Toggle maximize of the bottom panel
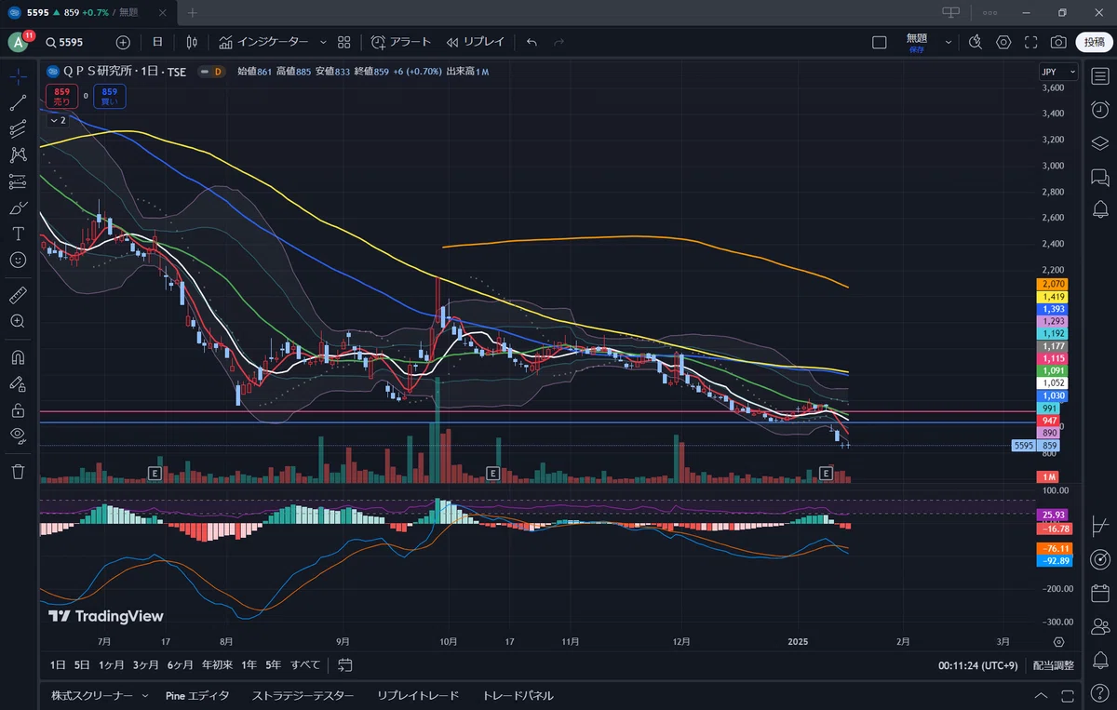This screenshot has height=710, width=1117. point(1068,696)
